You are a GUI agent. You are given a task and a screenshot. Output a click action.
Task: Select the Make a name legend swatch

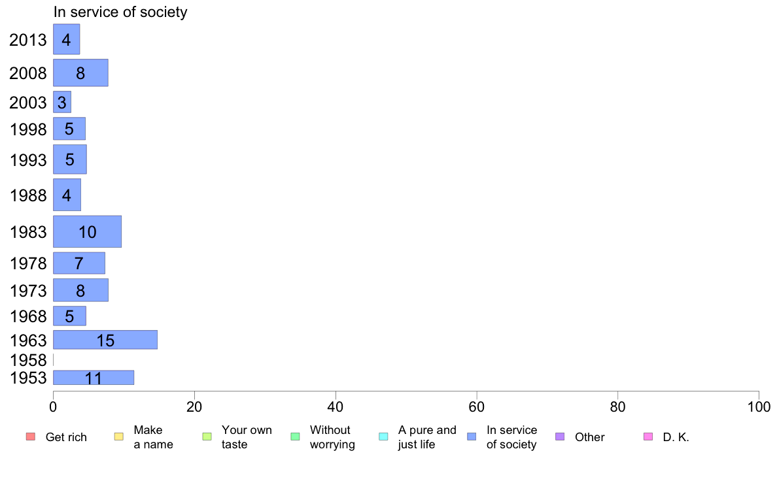(x=119, y=437)
